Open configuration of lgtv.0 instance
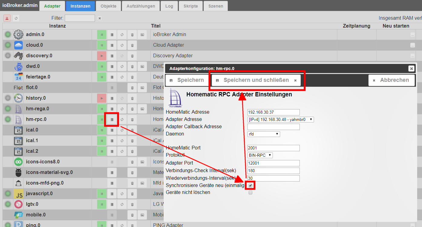Screen dimensions: 422x227 [112, 204]
